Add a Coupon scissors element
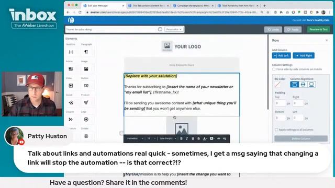This screenshot has height=188, width=335. click(x=71, y=119)
